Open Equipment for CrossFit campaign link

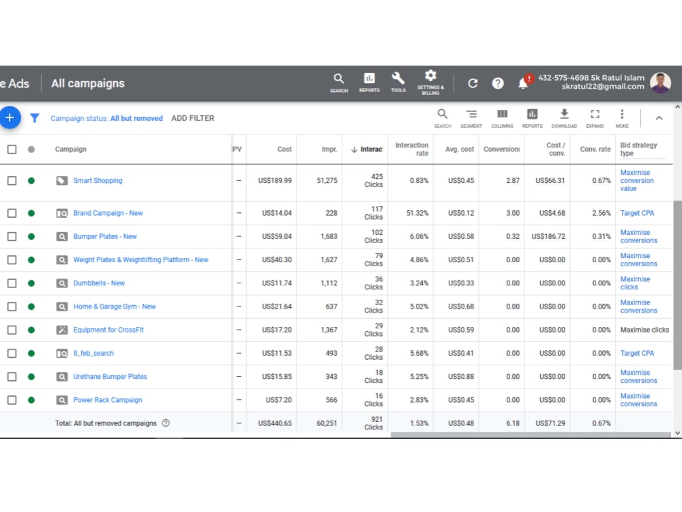(x=108, y=330)
